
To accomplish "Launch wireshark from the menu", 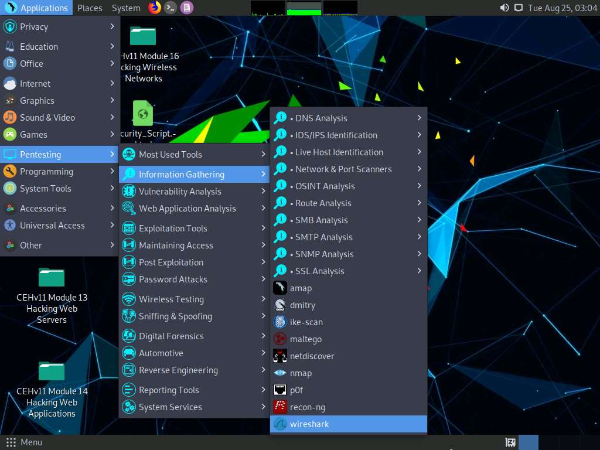I will (349, 424).
